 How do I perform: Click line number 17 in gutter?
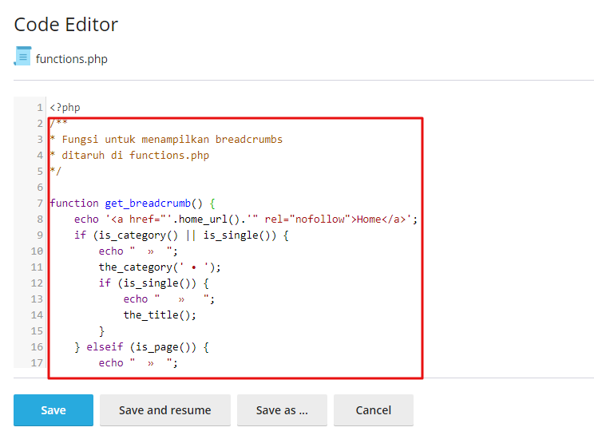point(37,362)
